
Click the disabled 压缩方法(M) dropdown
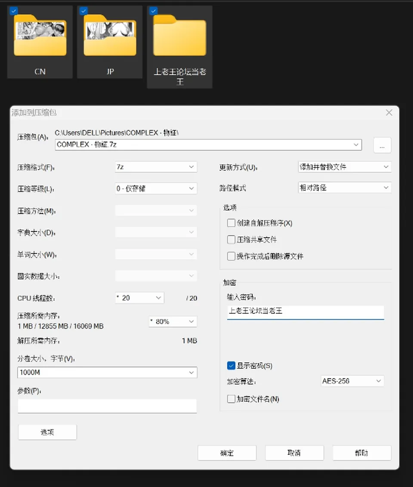click(156, 211)
